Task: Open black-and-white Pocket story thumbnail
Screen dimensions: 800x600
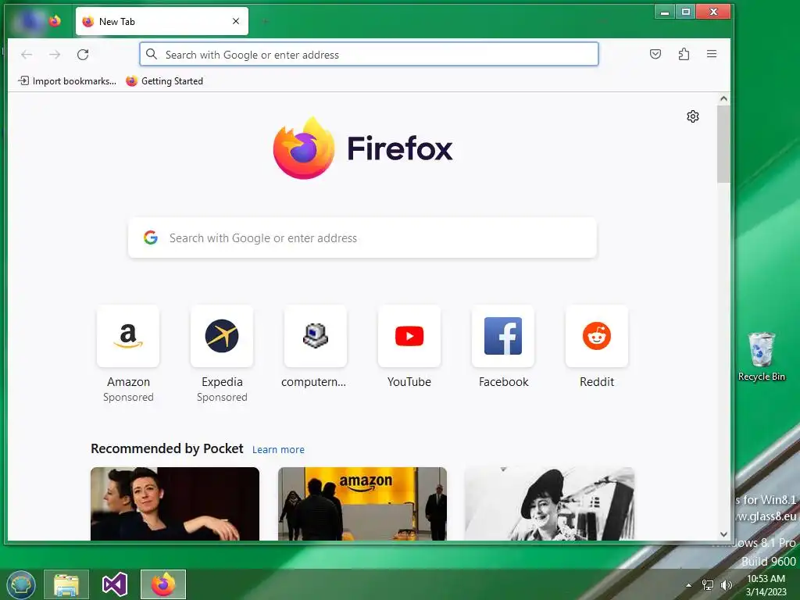Action: (x=549, y=504)
